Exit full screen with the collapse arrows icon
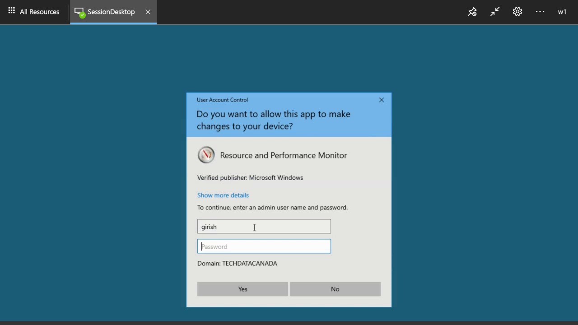The height and width of the screenshot is (325, 578). coord(495,12)
